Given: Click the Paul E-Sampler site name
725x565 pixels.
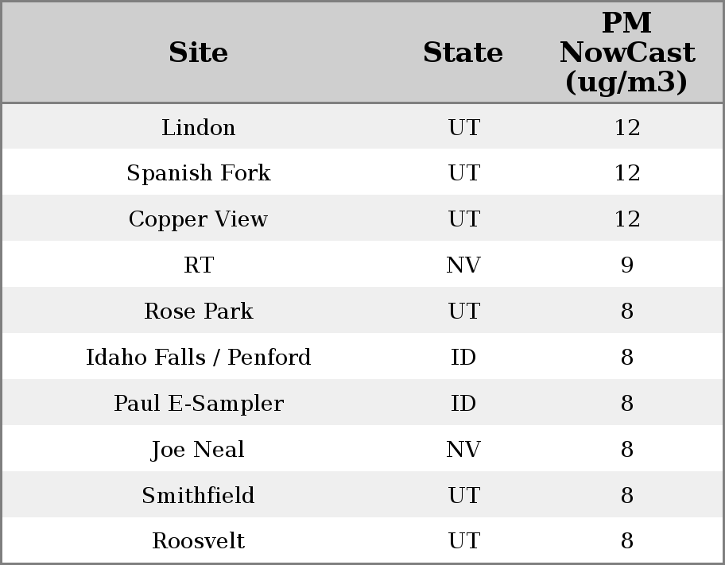Looking at the screenshot, I should click(198, 404).
